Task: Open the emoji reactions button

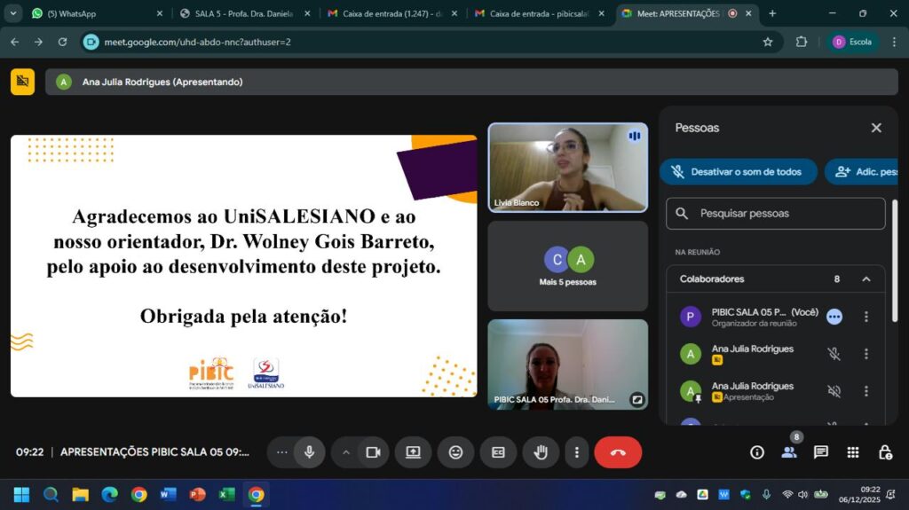Action: tap(455, 452)
